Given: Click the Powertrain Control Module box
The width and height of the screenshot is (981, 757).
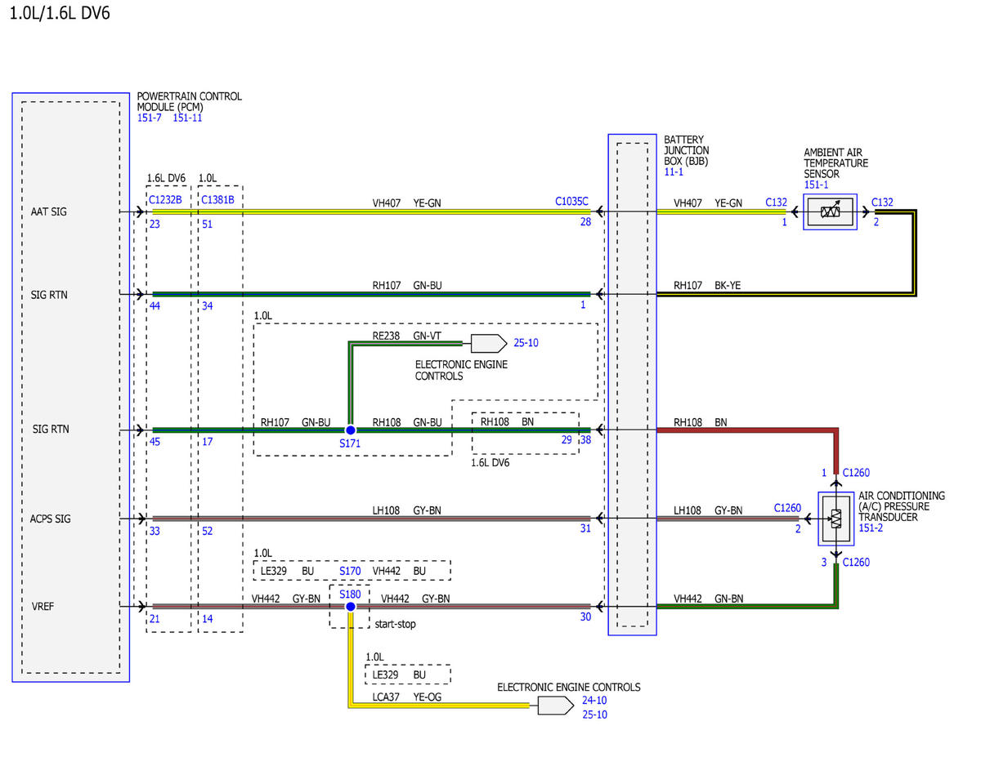Looking at the screenshot, I should tap(71, 387).
